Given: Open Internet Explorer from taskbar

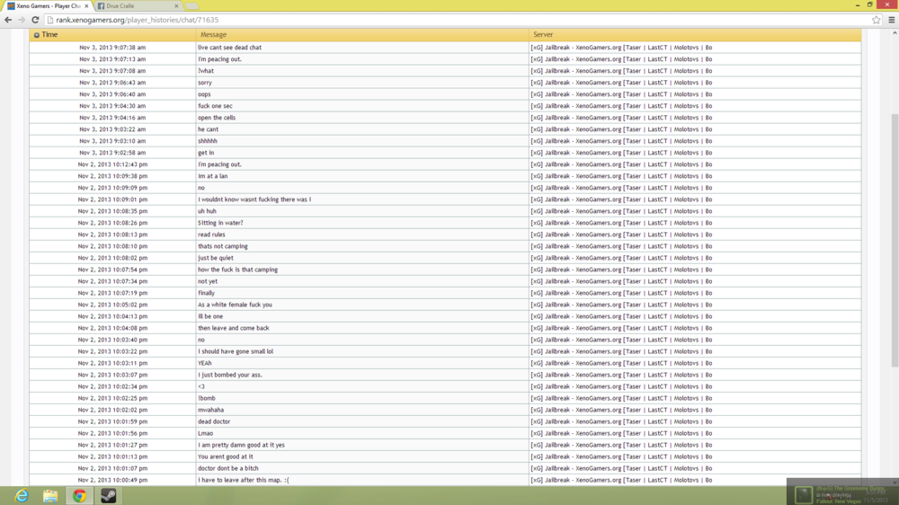Looking at the screenshot, I should click(22, 495).
